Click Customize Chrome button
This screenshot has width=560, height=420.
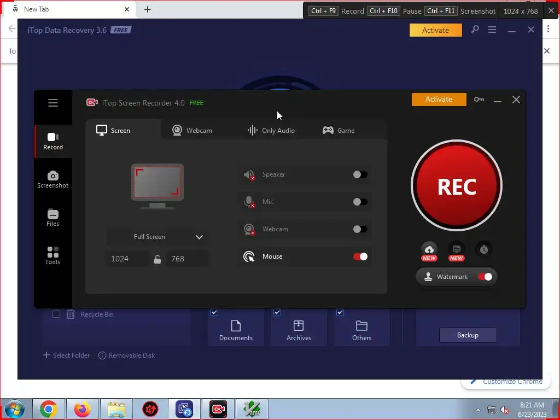coord(506,382)
